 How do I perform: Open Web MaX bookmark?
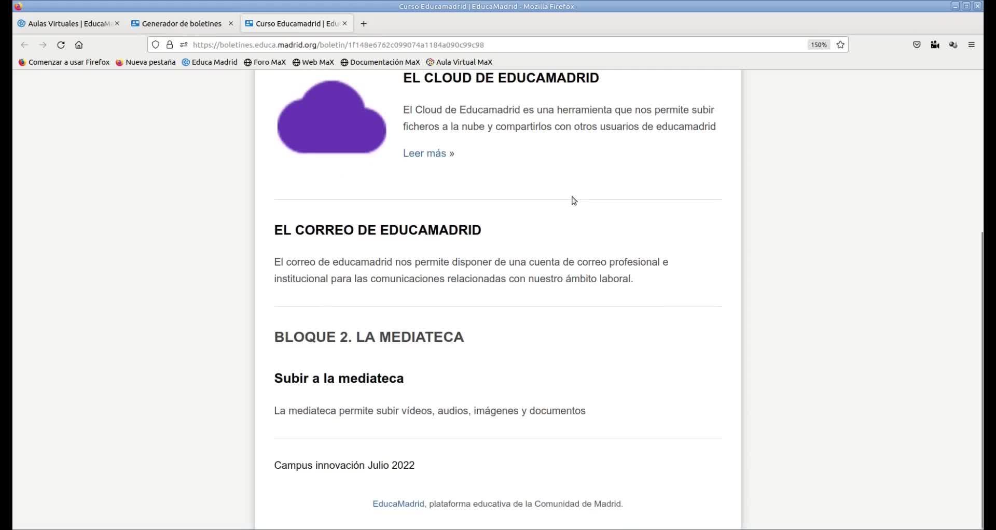[313, 62]
